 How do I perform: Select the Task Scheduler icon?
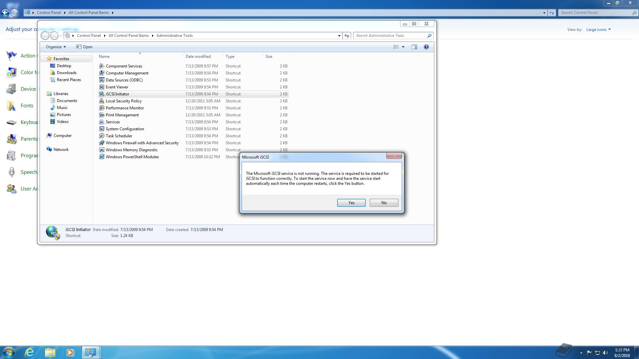(x=102, y=136)
